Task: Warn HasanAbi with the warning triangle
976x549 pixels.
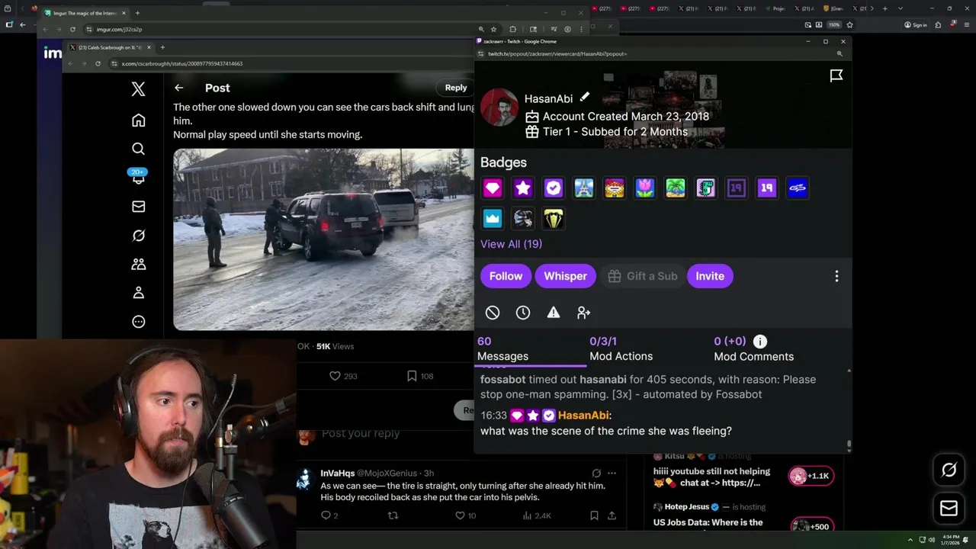Action: [554, 313]
